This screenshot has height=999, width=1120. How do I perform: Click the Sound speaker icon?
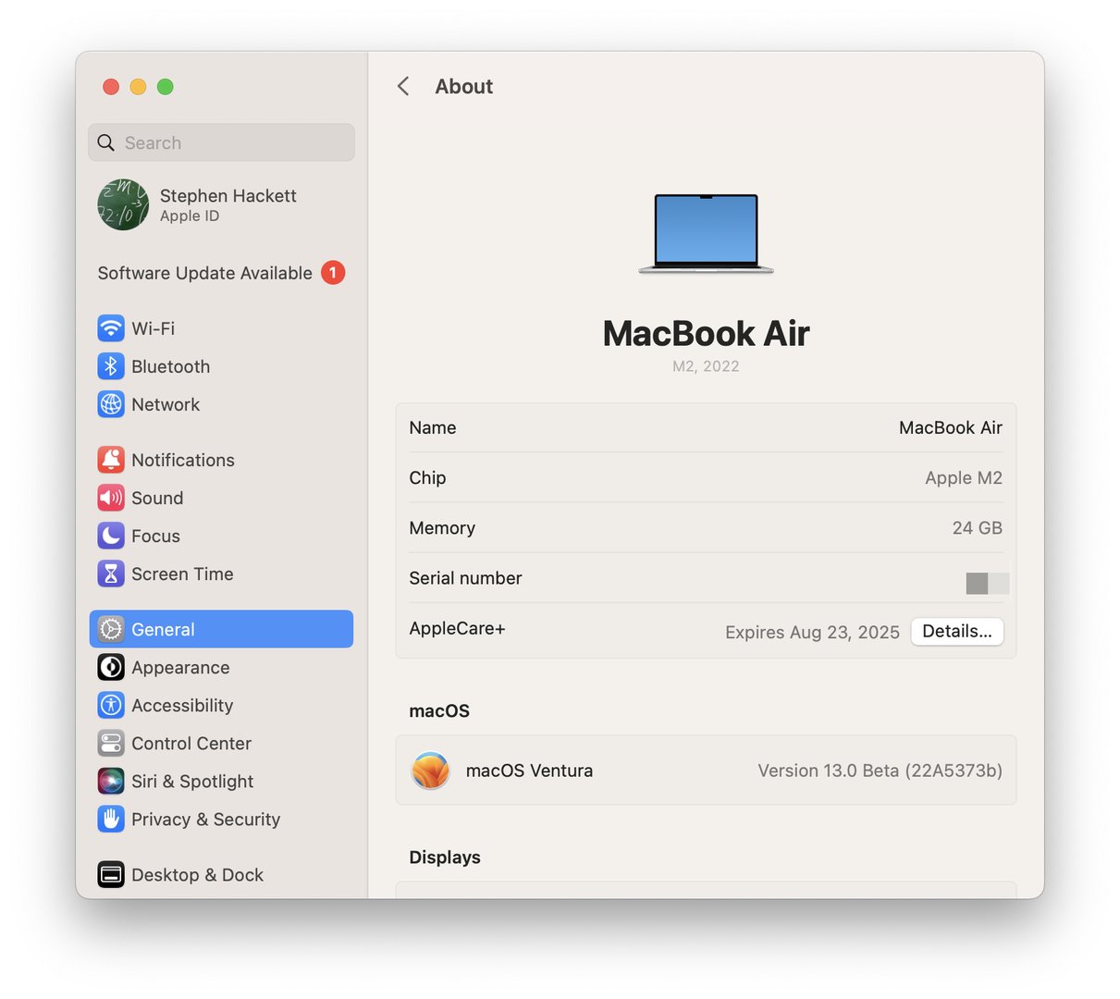(x=111, y=498)
